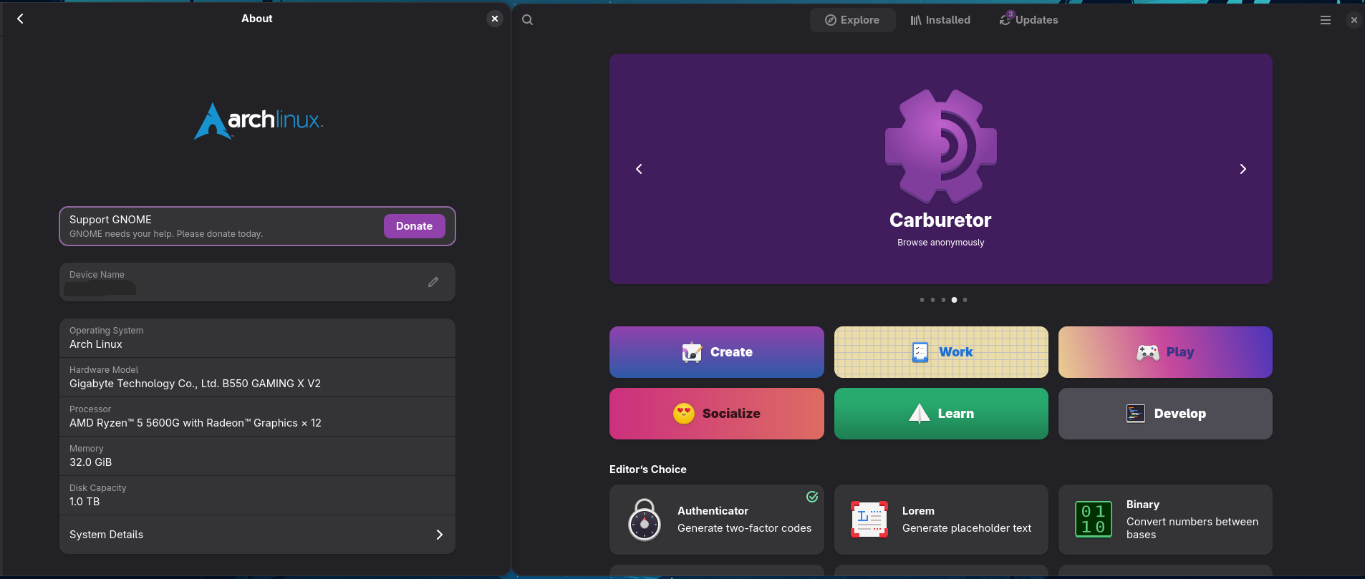Click the '1.0 TB' disk capacity value
1365x579 pixels.
coord(85,502)
